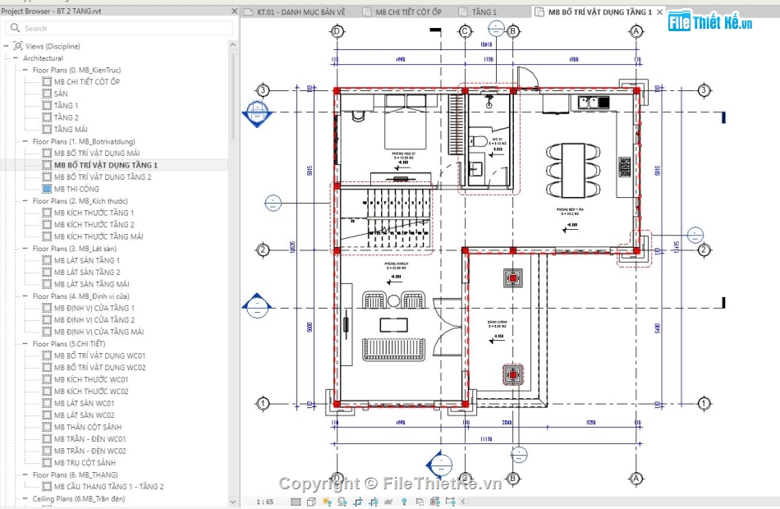Toggle the Crop View icon
780x509 pixels.
pyautogui.click(x=358, y=502)
